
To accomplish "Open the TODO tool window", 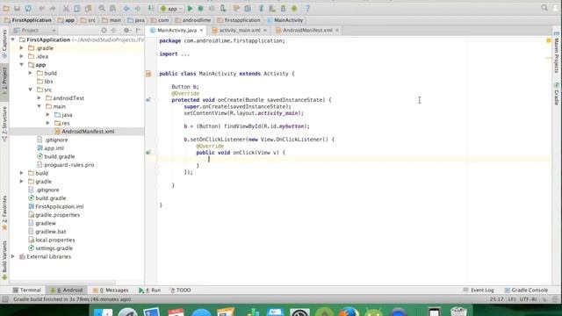I will click(180, 291).
